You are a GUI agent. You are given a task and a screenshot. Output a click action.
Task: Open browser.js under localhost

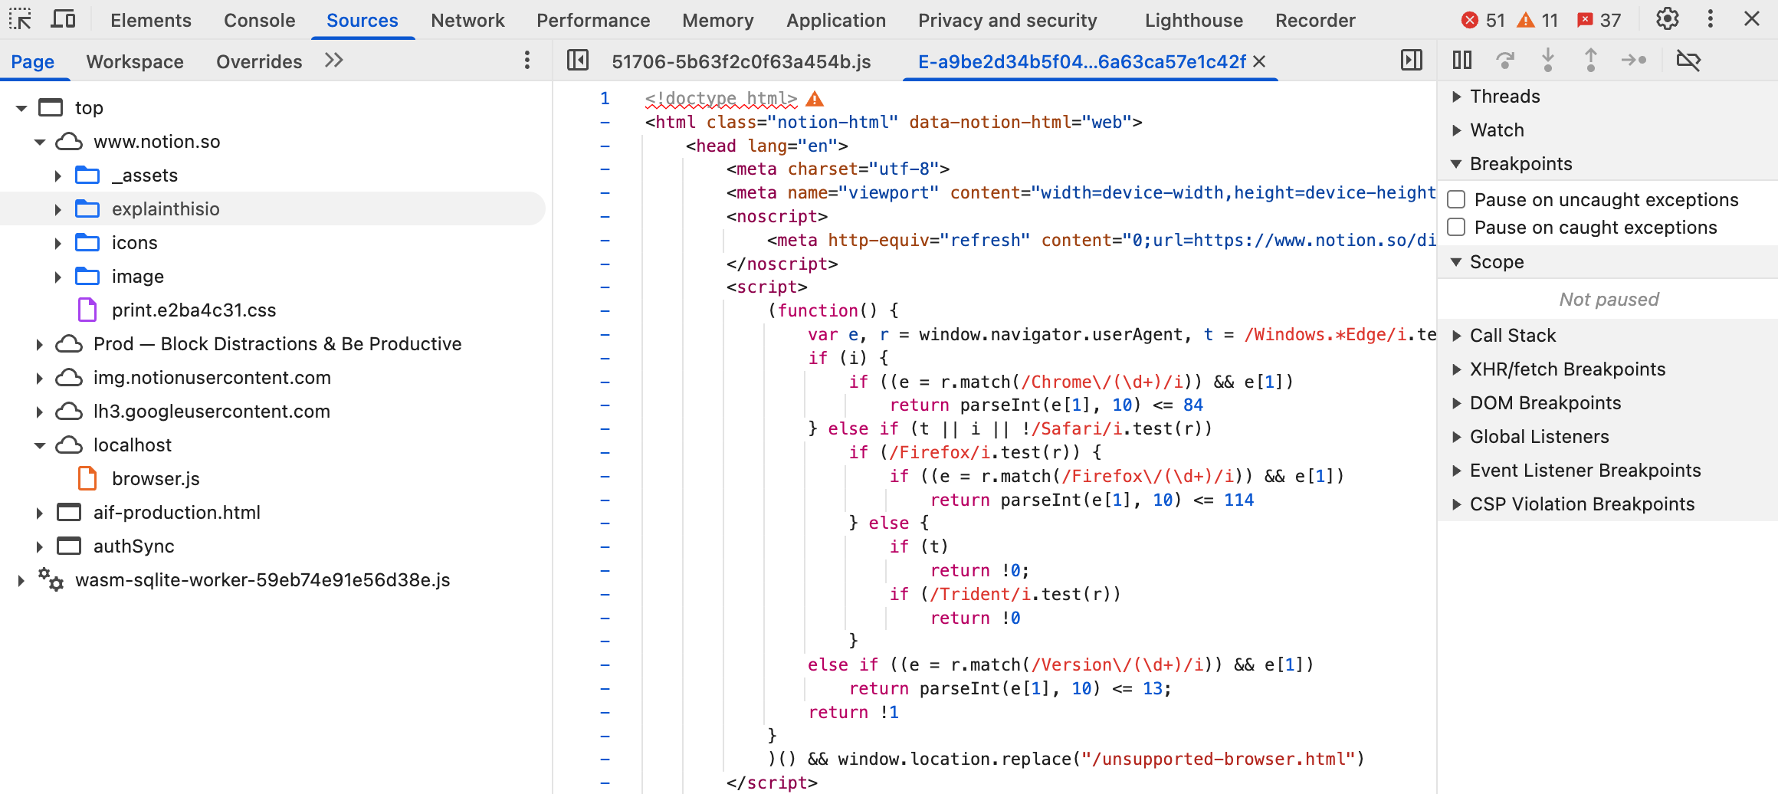coord(156,479)
